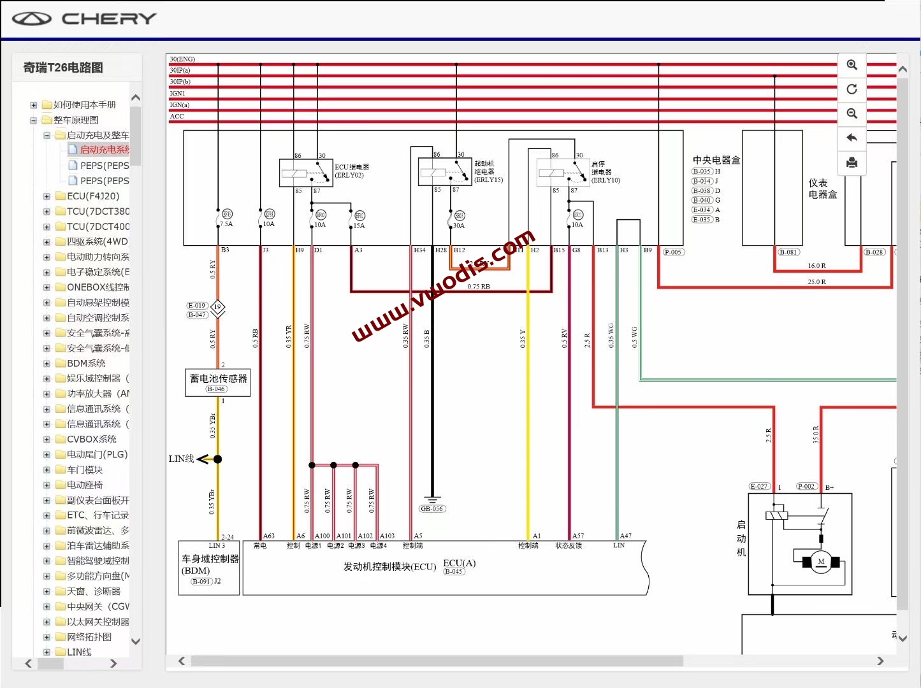Zoom out of the wiring diagram

click(852, 113)
